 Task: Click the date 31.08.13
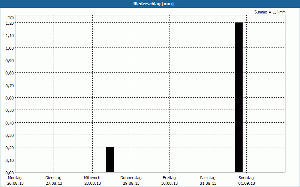tap(208, 183)
